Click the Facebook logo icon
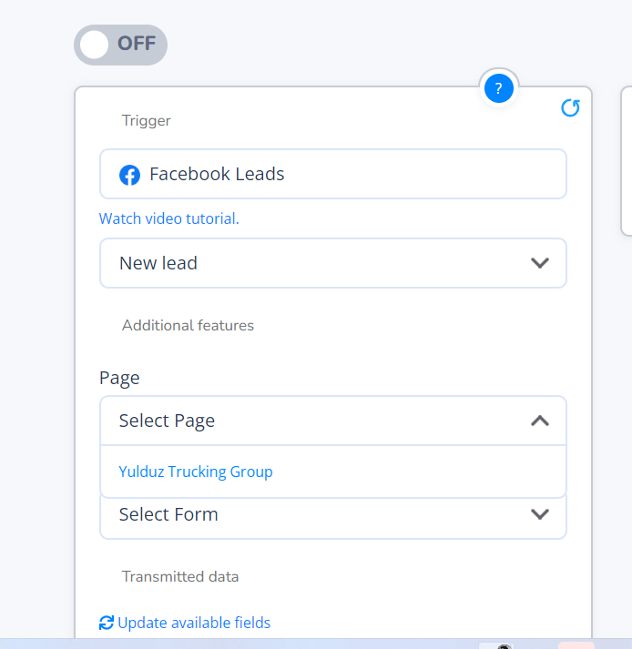Viewport: 632px width, 649px height. (x=130, y=175)
